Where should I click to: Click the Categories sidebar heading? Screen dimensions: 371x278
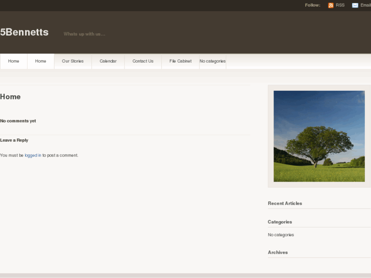point(280,222)
